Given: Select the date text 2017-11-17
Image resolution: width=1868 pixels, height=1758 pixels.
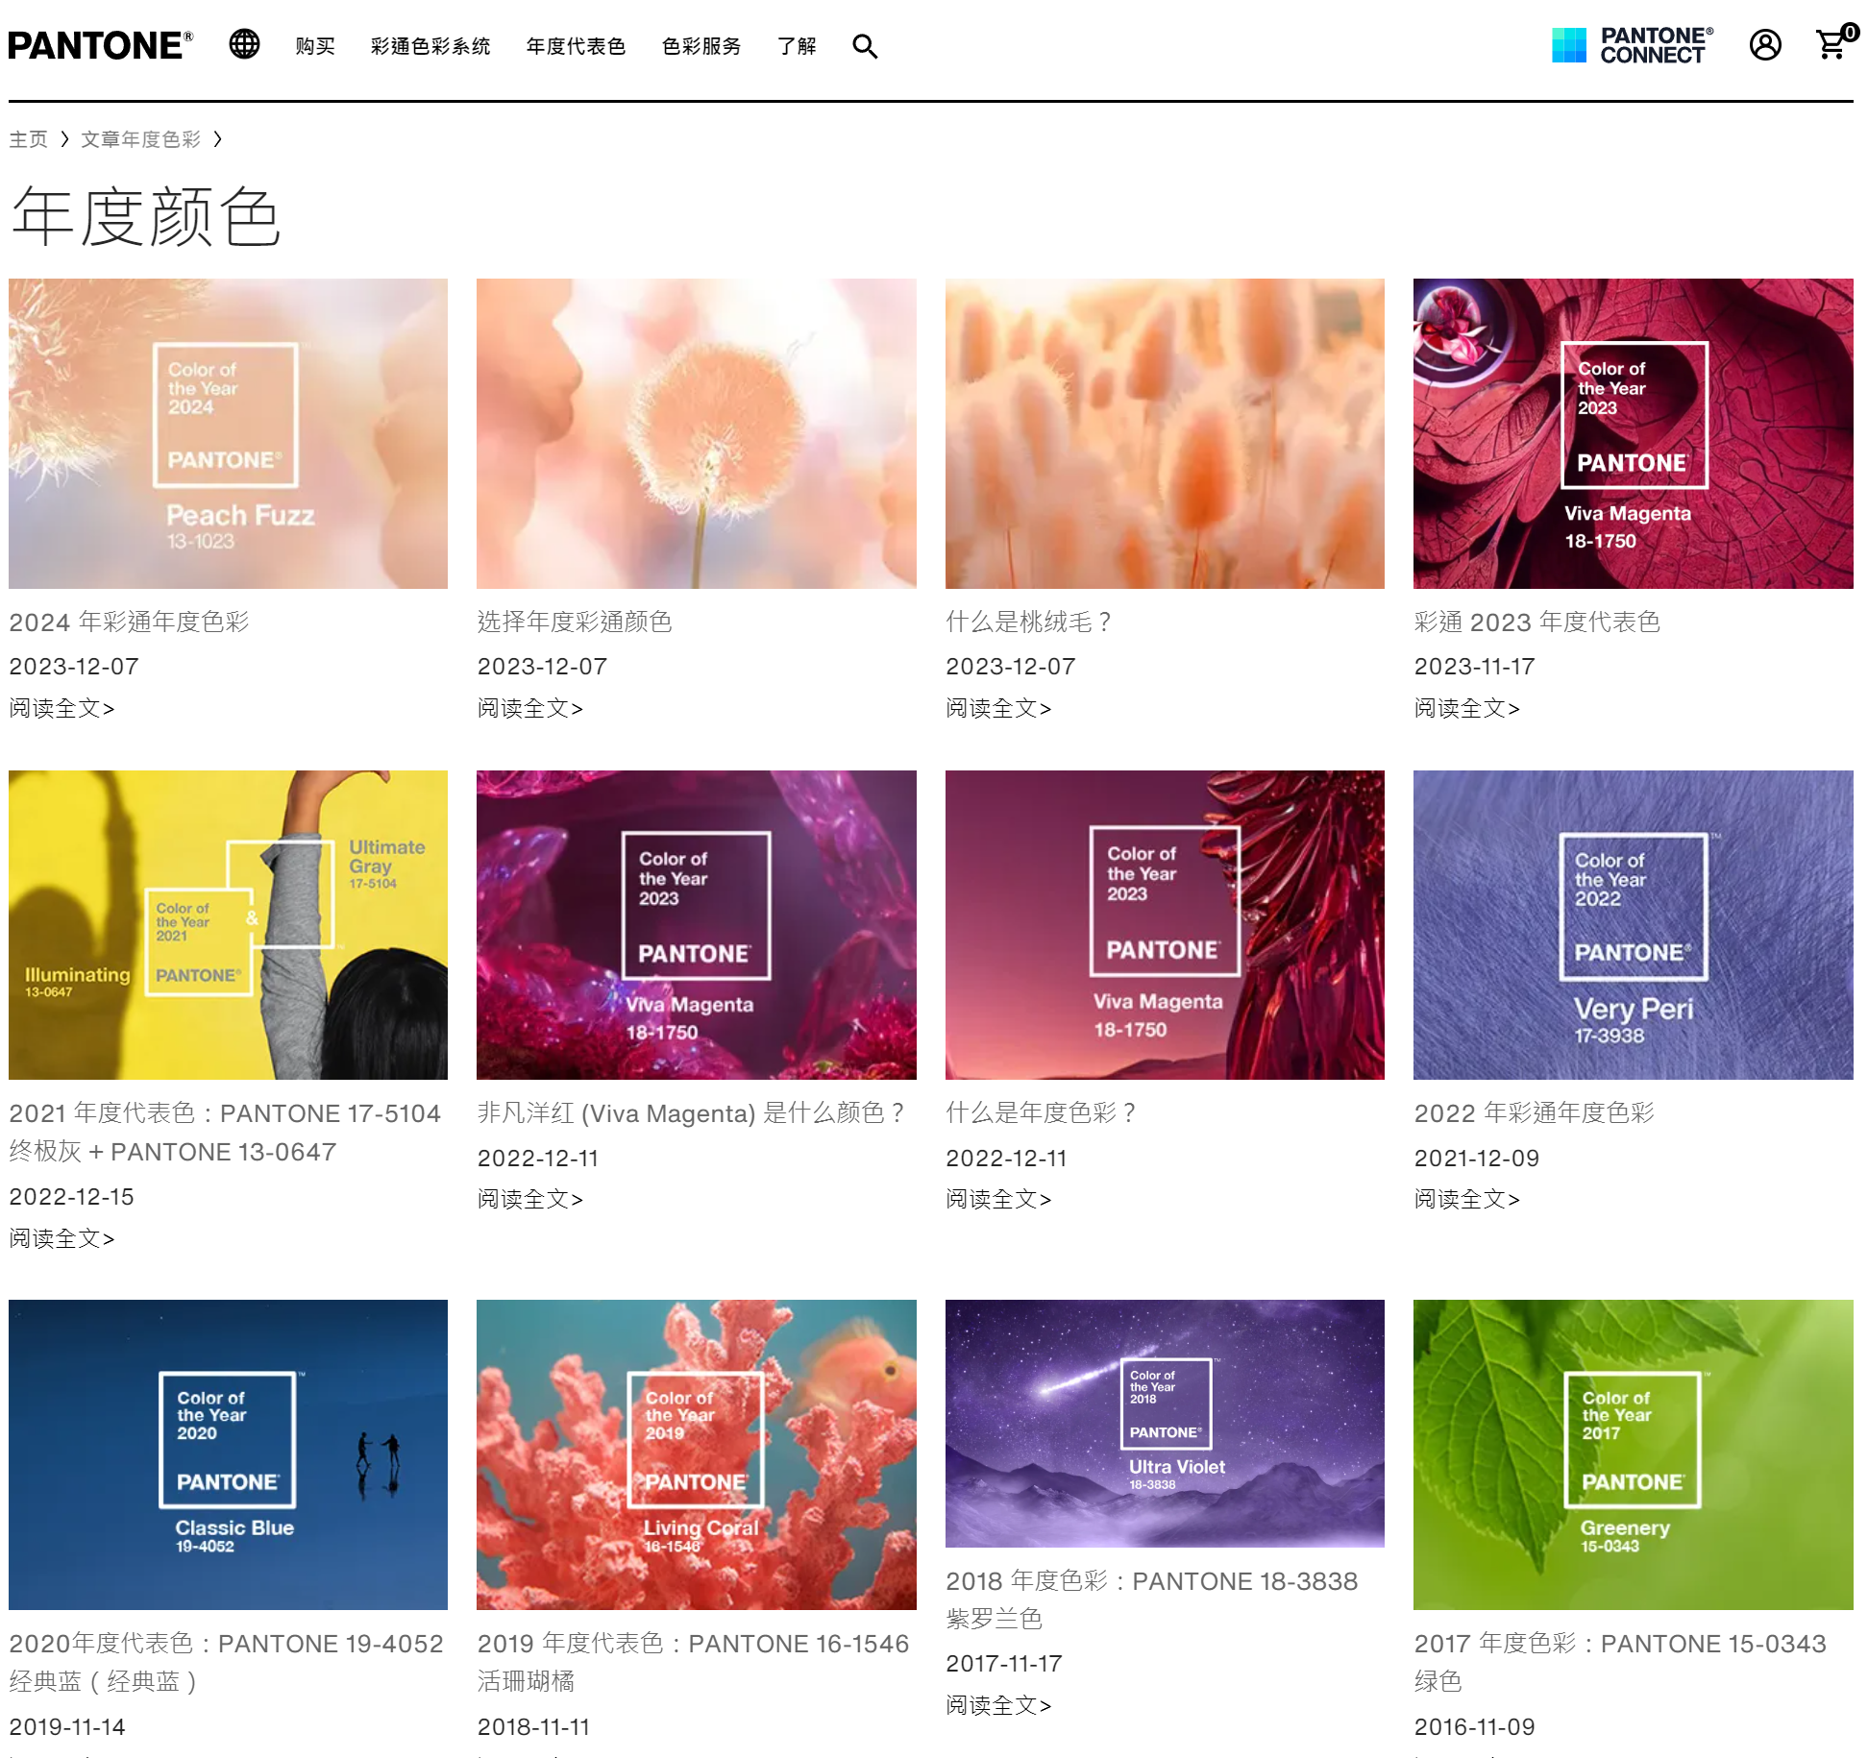Looking at the screenshot, I should (1004, 1664).
